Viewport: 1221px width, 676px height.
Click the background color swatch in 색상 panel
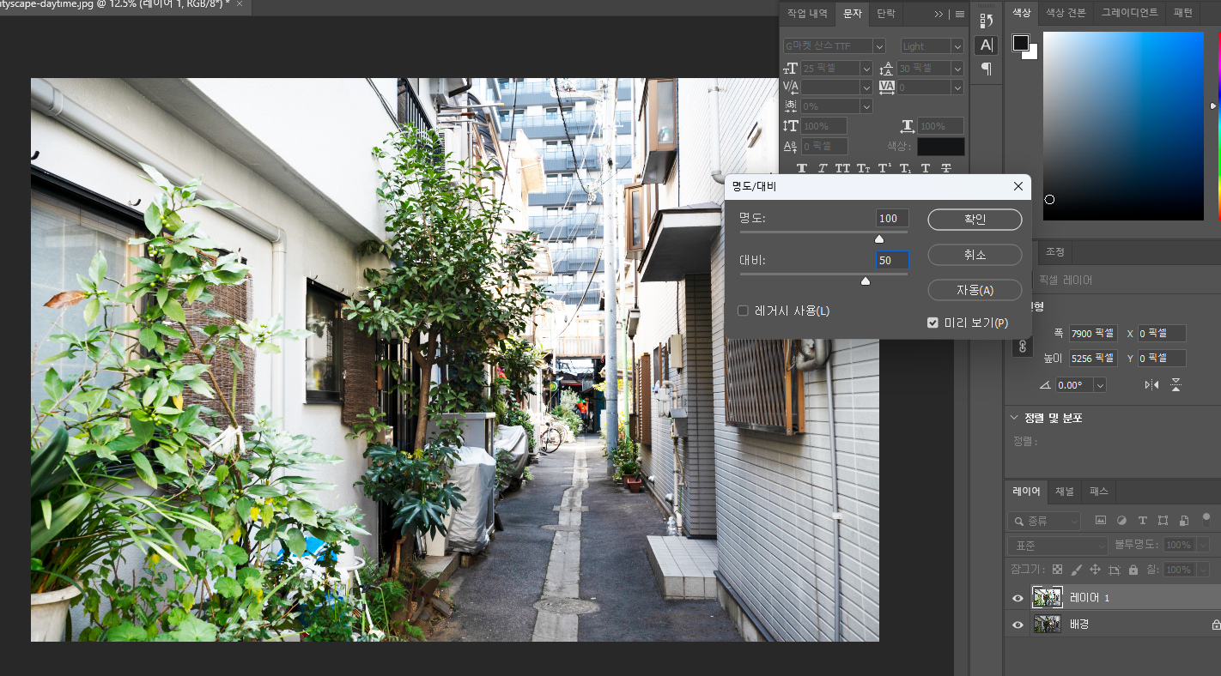click(x=1031, y=53)
